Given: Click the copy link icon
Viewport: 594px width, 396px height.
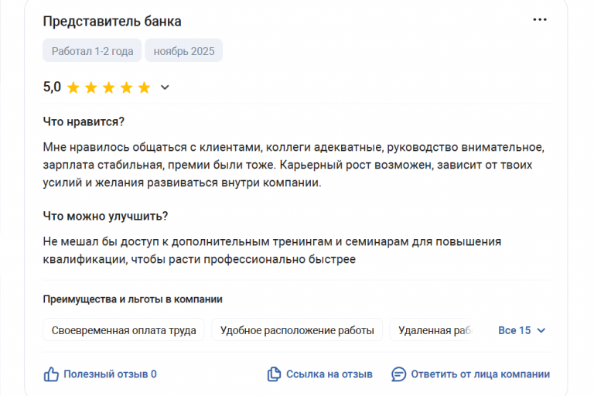Looking at the screenshot, I should click(x=274, y=374).
